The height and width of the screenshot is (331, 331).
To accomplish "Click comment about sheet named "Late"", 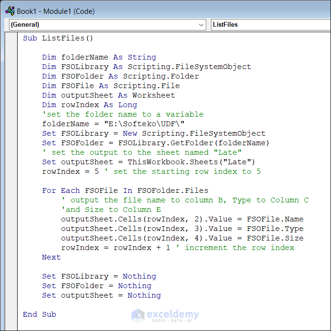I will pyautogui.click(x=142, y=152).
